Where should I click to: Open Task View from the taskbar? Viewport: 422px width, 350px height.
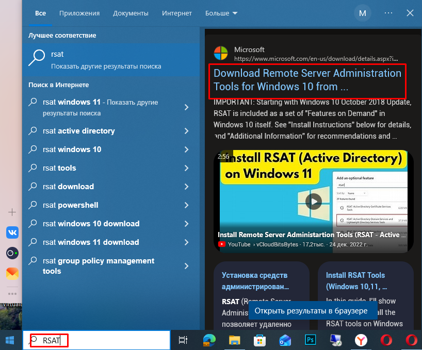183,340
